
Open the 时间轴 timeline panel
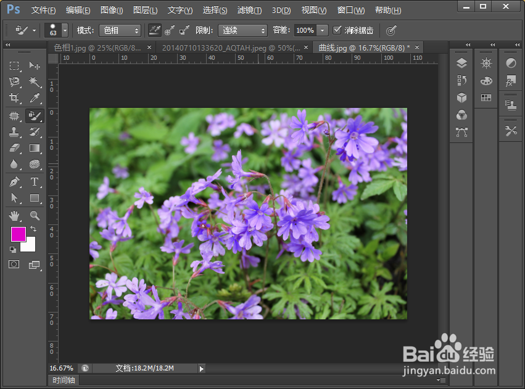[64, 380]
